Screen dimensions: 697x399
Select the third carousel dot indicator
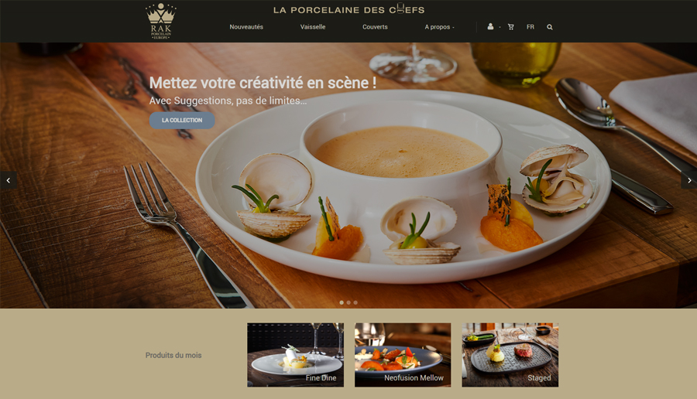tap(355, 302)
